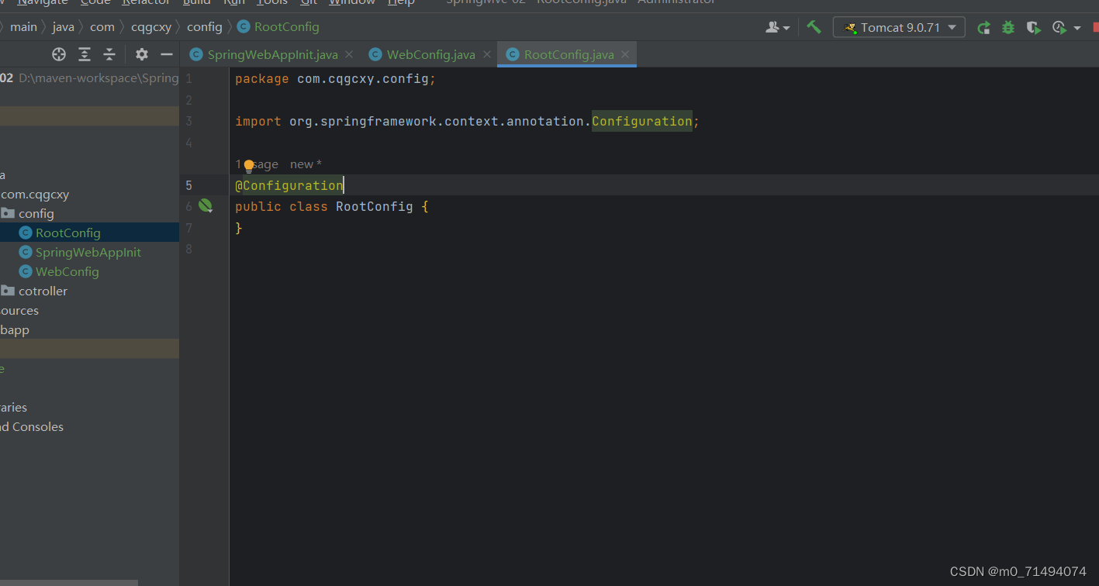The height and width of the screenshot is (586, 1099).
Task: Click line number 3 in the gutter
Action: click(188, 121)
